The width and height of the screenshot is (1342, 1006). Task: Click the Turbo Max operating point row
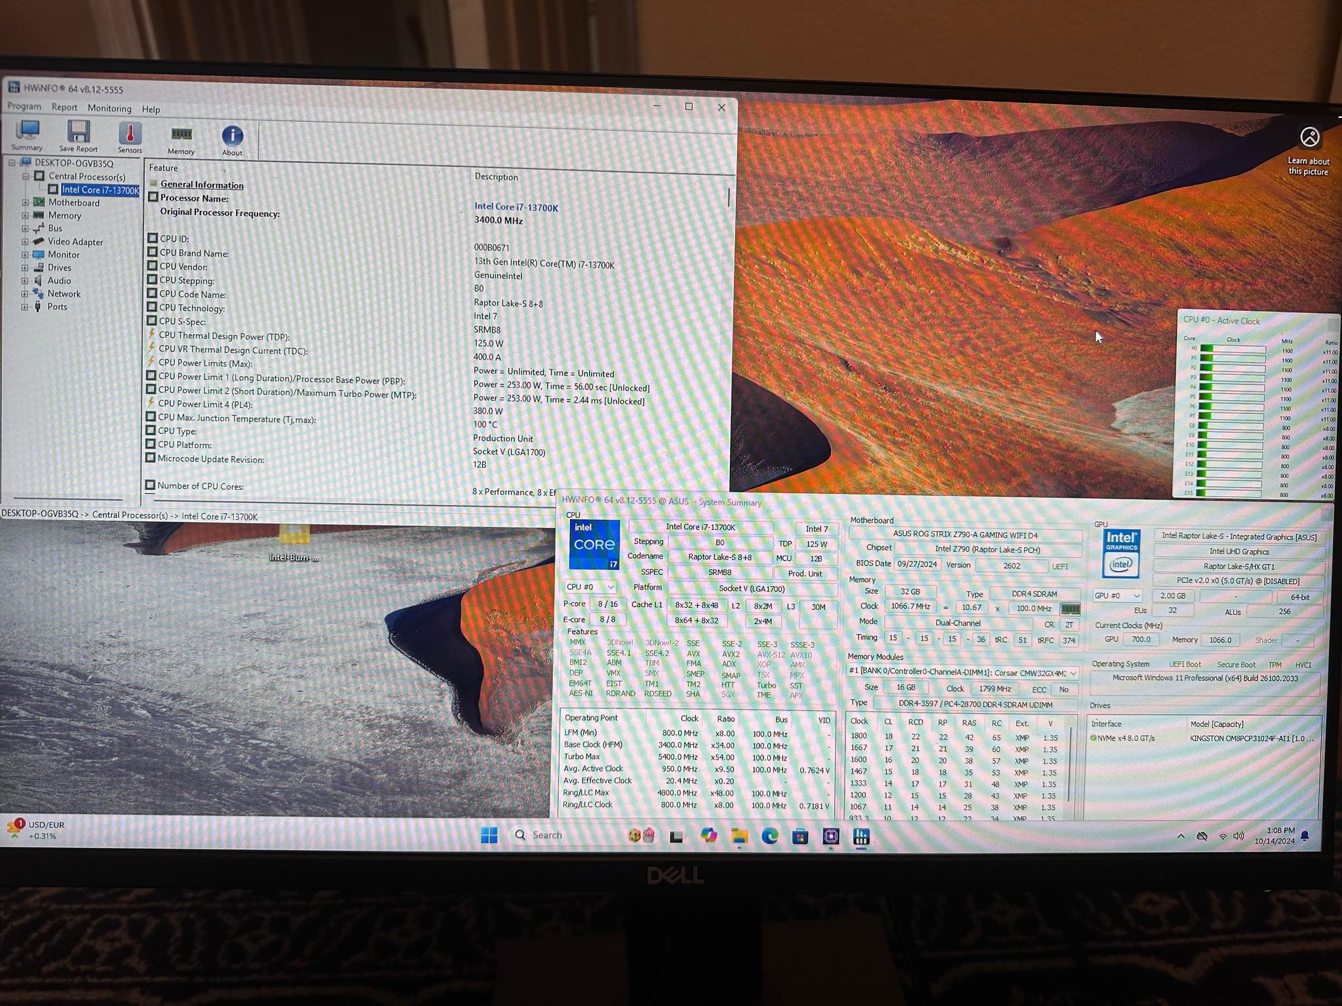(x=697, y=757)
